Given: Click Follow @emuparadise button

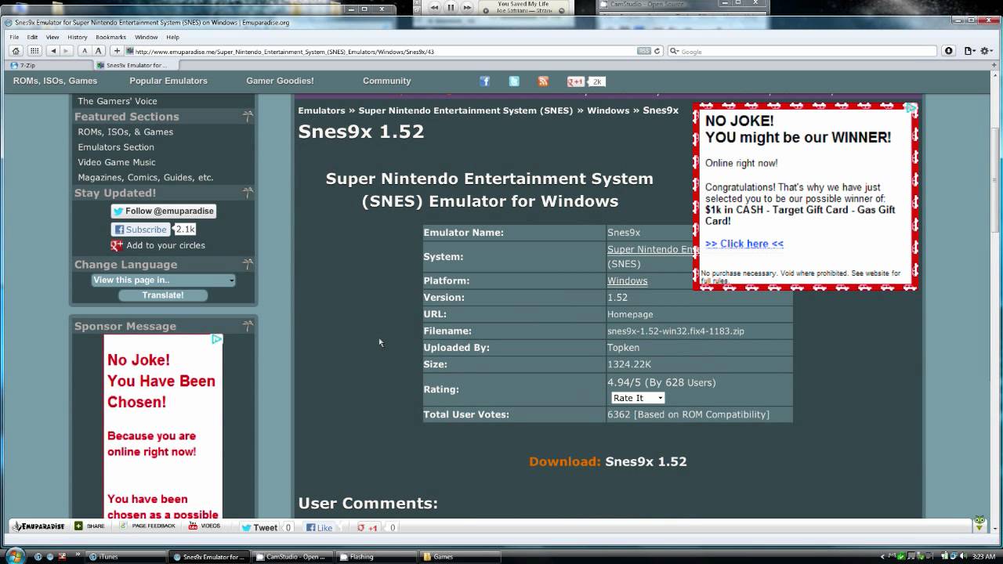Looking at the screenshot, I should click(x=163, y=211).
